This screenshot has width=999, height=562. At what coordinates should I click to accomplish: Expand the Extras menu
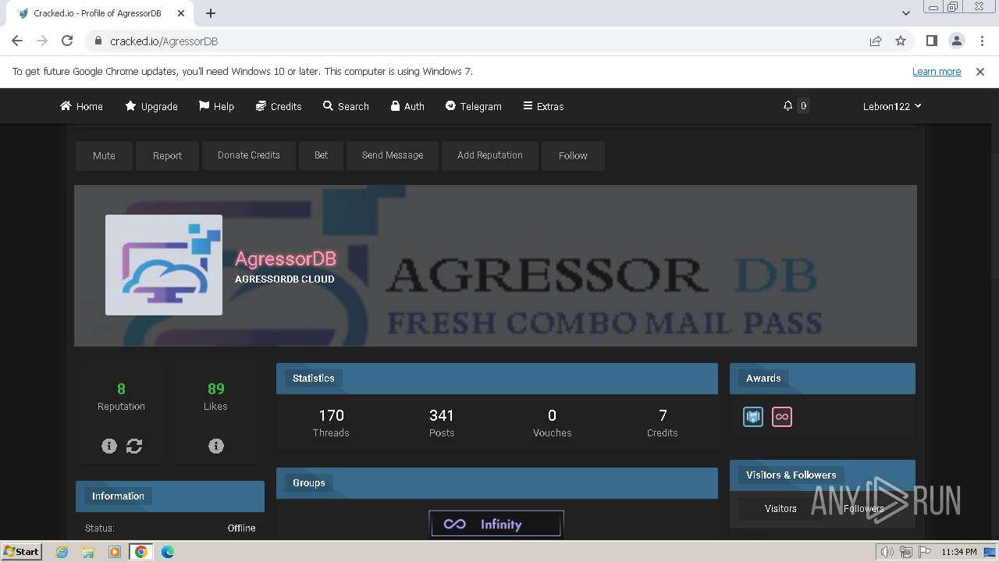pos(543,106)
